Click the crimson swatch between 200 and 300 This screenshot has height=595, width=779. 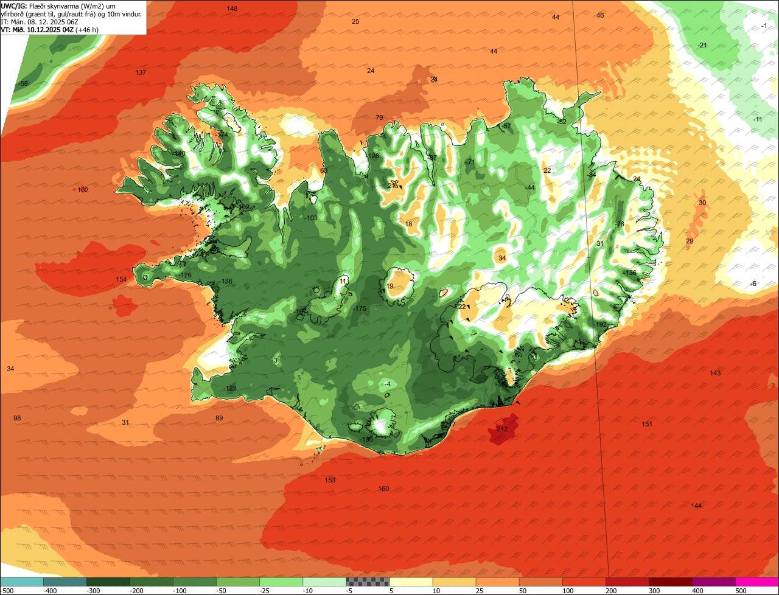click(x=627, y=582)
